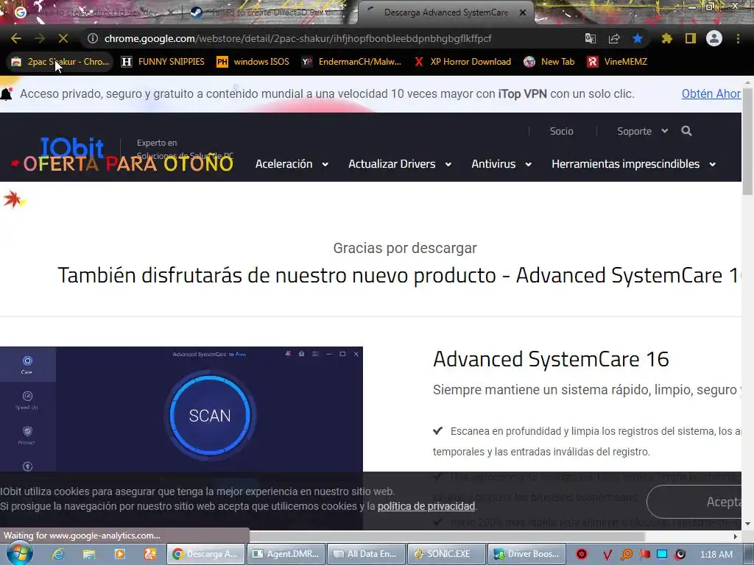Switch to the Steam browser tab

coord(264,13)
